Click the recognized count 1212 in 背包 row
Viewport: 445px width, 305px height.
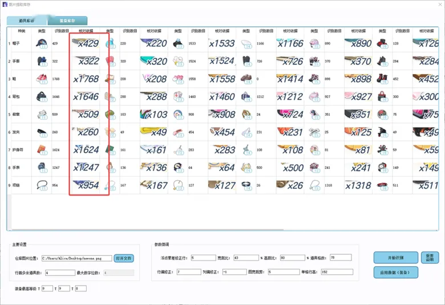(x=260, y=97)
